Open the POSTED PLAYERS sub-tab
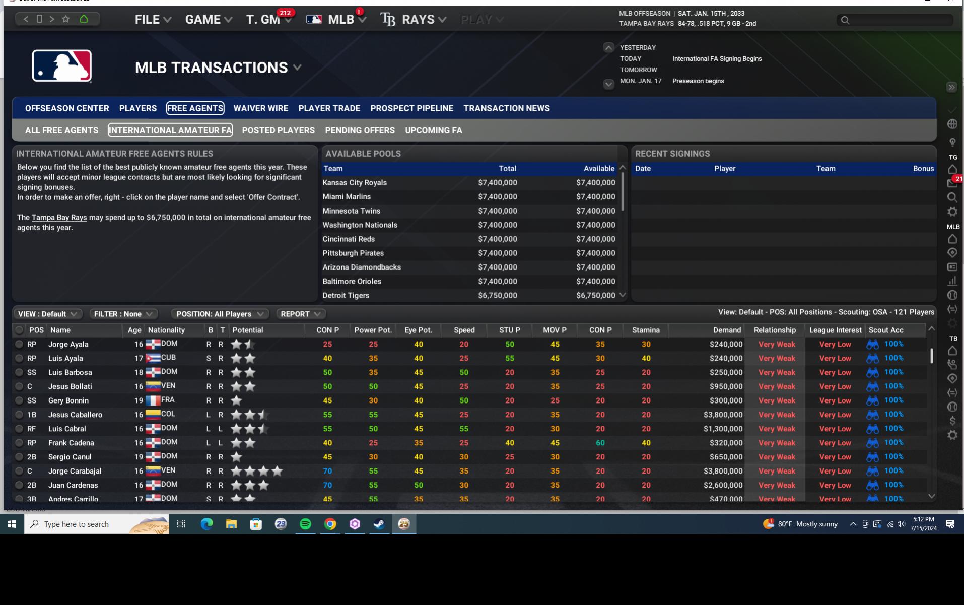Image resolution: width=964 pixels, height=605 pixels. [x=278, y=130]
